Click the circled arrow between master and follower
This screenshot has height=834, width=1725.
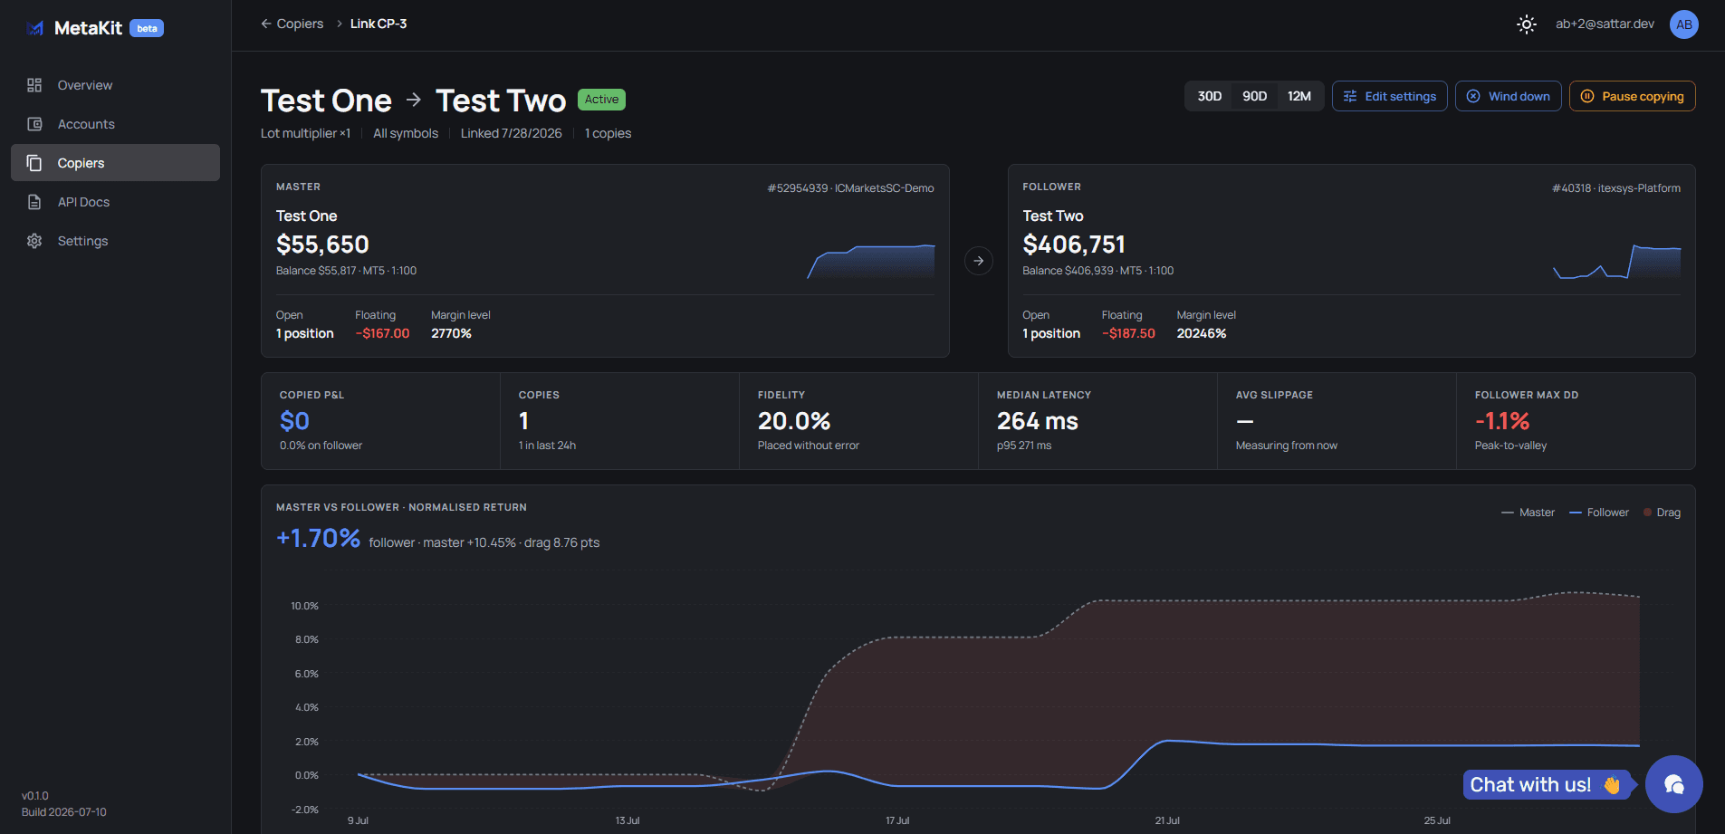(979, 261)
